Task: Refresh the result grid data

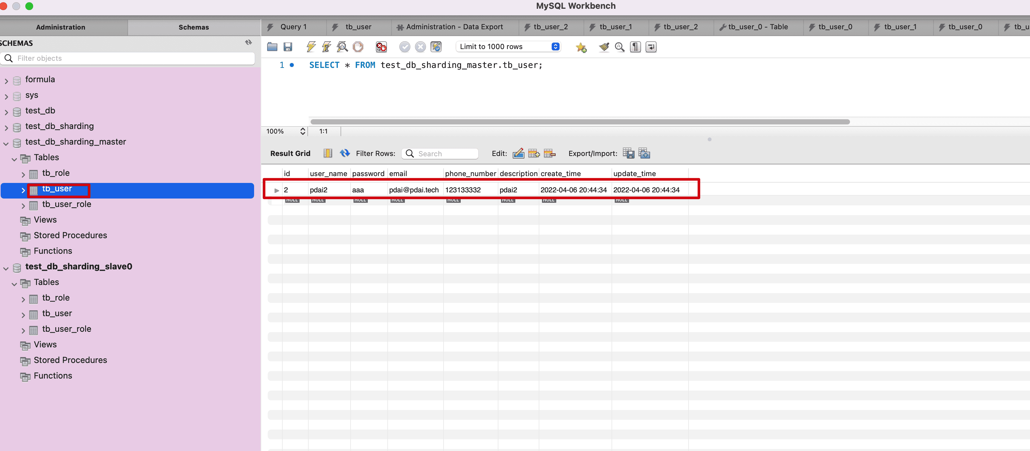Action: pos(345,154)
